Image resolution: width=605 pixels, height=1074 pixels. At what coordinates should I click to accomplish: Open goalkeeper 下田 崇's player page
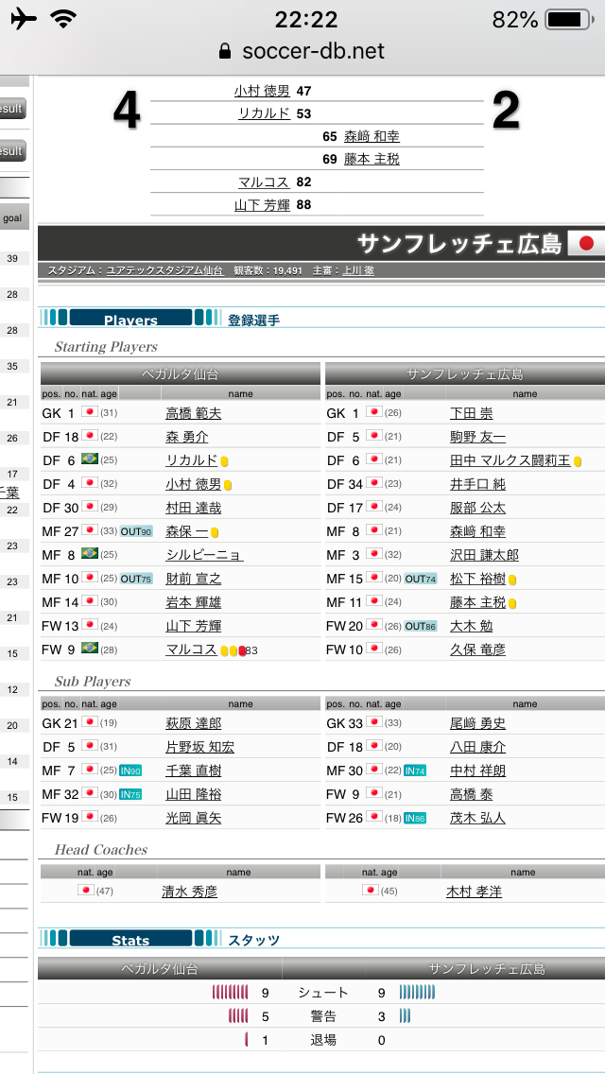tap(471, 413)
